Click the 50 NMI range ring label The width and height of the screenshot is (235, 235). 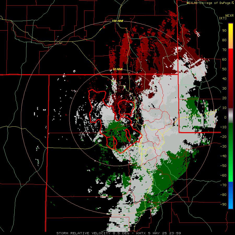pos(118,69)
